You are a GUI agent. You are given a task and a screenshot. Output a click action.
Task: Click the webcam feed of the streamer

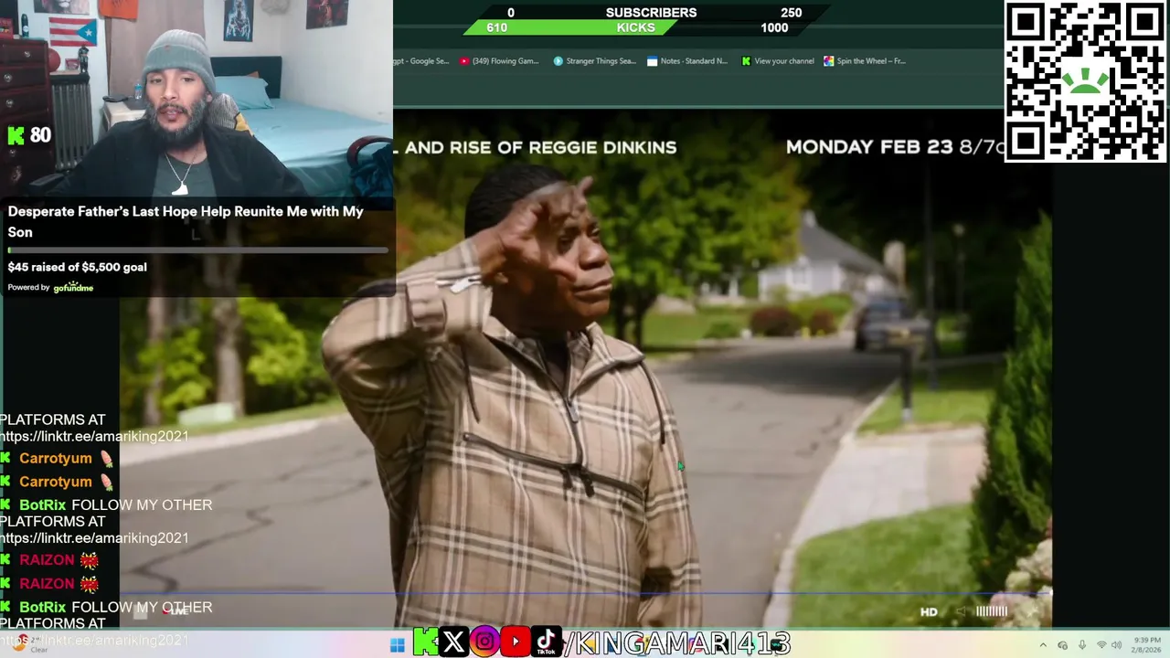pos(197,98)
